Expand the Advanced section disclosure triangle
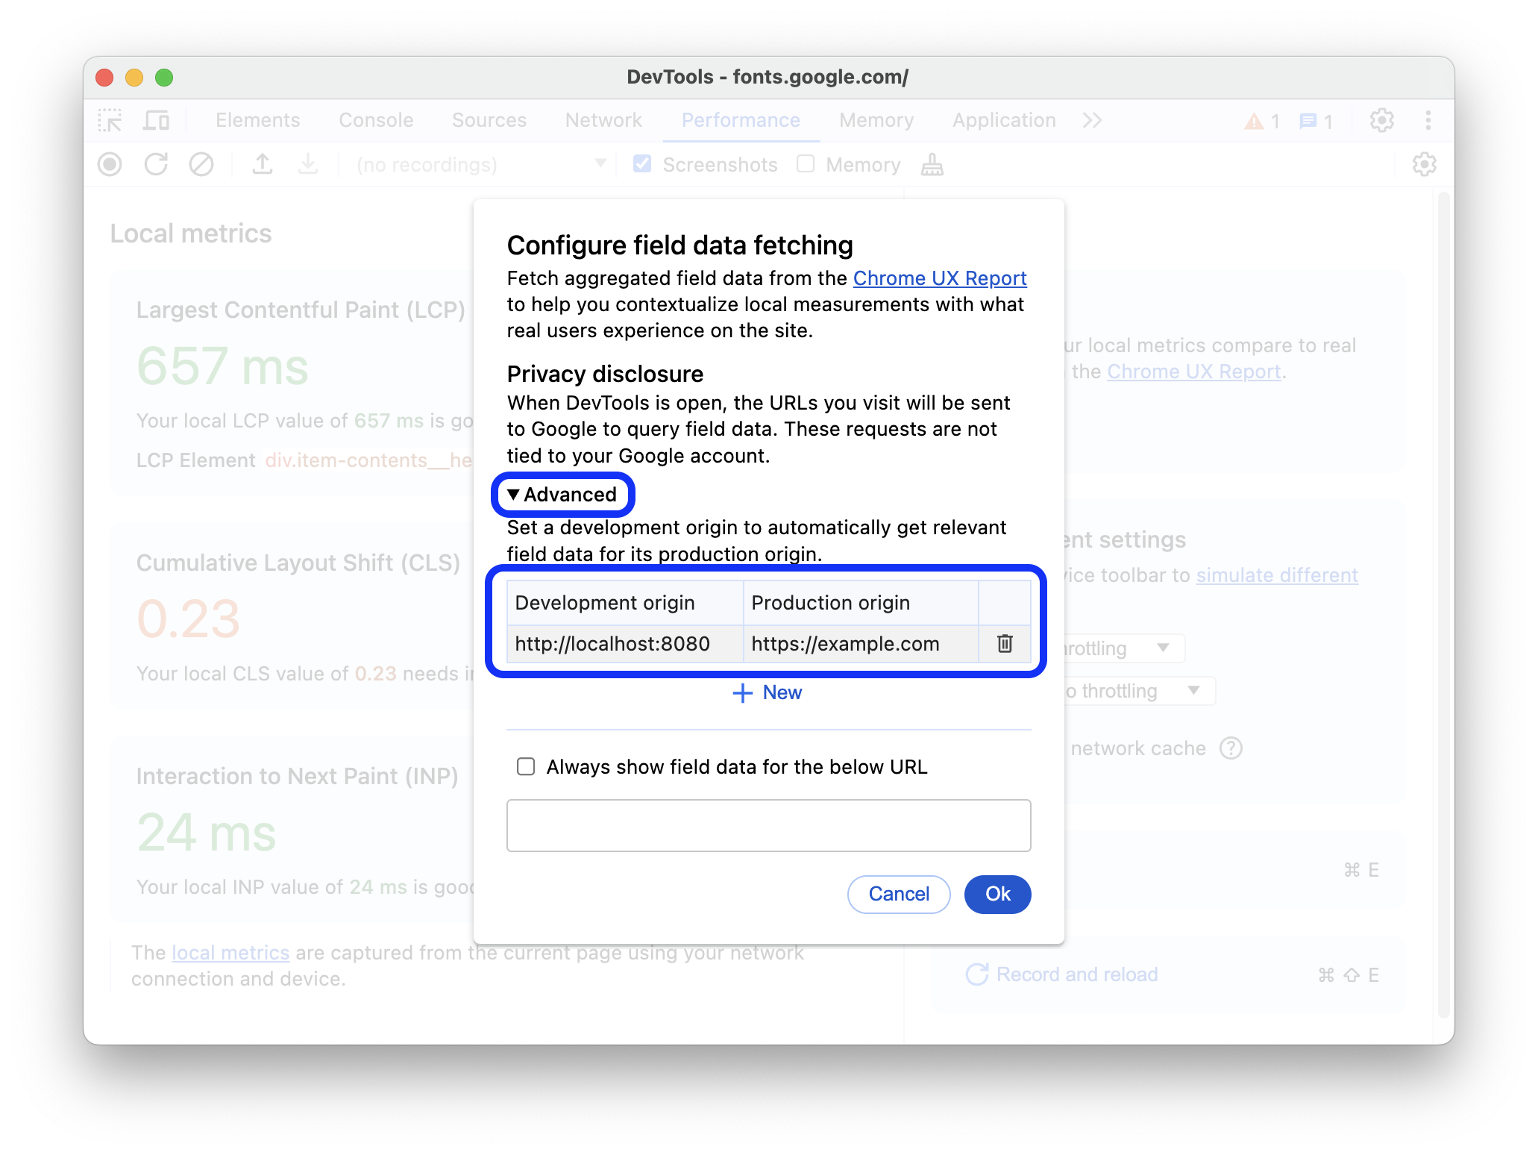 [x=513, y=495]
